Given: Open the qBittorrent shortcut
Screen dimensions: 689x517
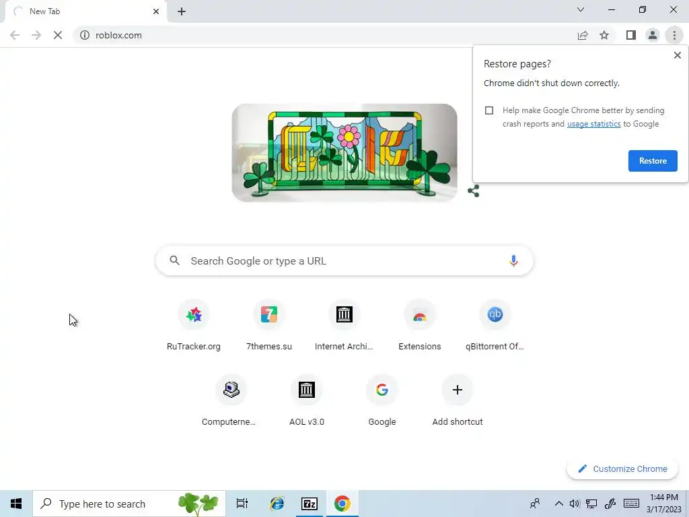Looking at the screenshot, I should pyautogui.click(x=495, y=326).
